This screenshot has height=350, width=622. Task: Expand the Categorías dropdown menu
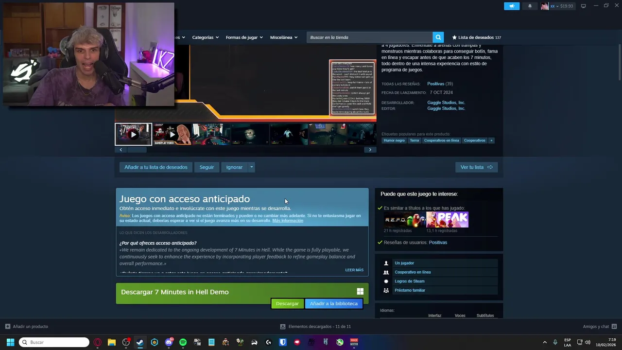point(206,37)
